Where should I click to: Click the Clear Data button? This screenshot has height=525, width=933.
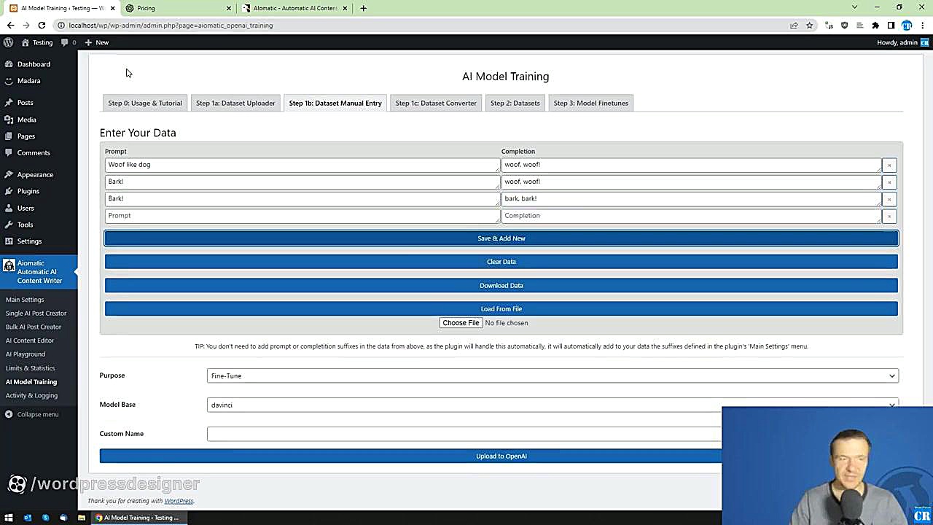501,262
